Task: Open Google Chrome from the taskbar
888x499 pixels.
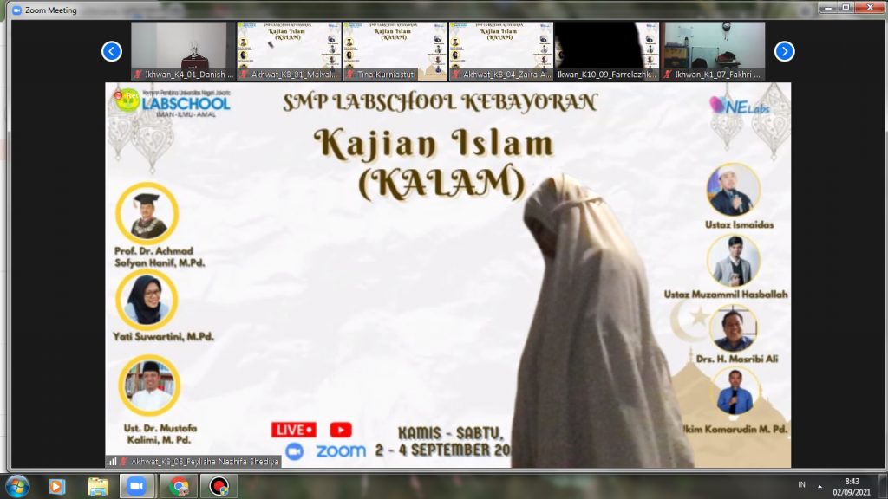Action: tap(179, 486)
